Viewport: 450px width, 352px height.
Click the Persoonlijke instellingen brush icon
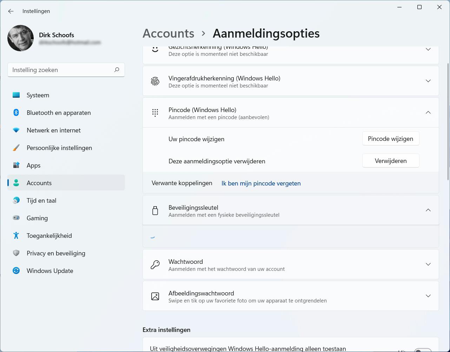pyautogui.click(x=16, y=148)
